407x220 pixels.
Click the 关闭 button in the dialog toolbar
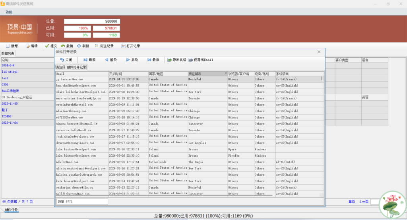click(66, 60)
